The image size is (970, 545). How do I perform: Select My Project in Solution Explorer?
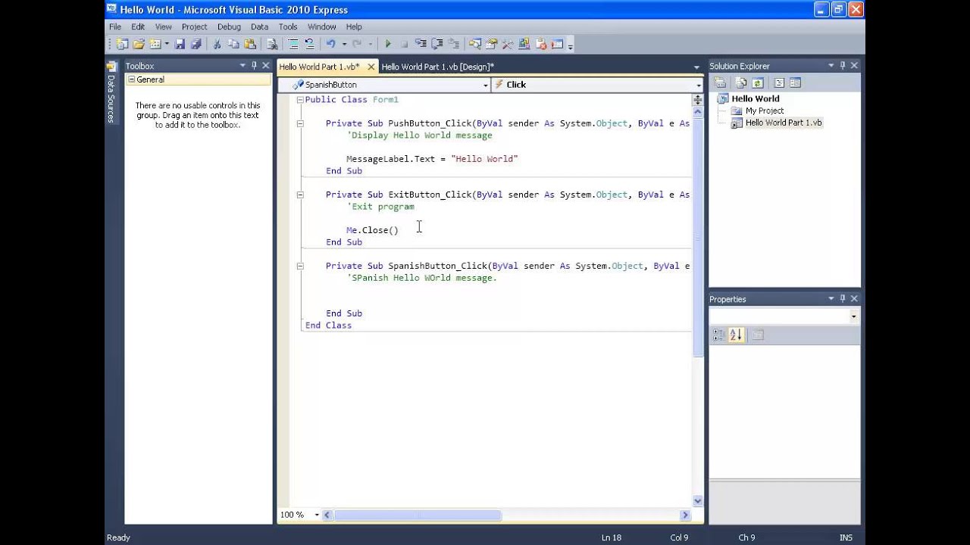coord(764,111)
